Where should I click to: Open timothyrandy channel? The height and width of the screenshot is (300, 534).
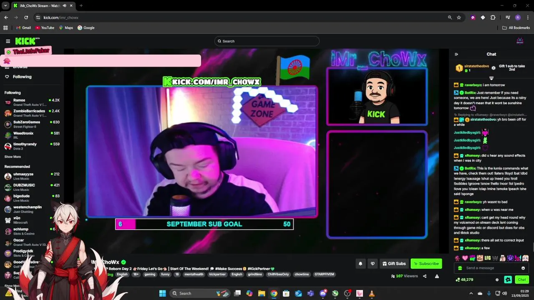(x=32, y=146)
